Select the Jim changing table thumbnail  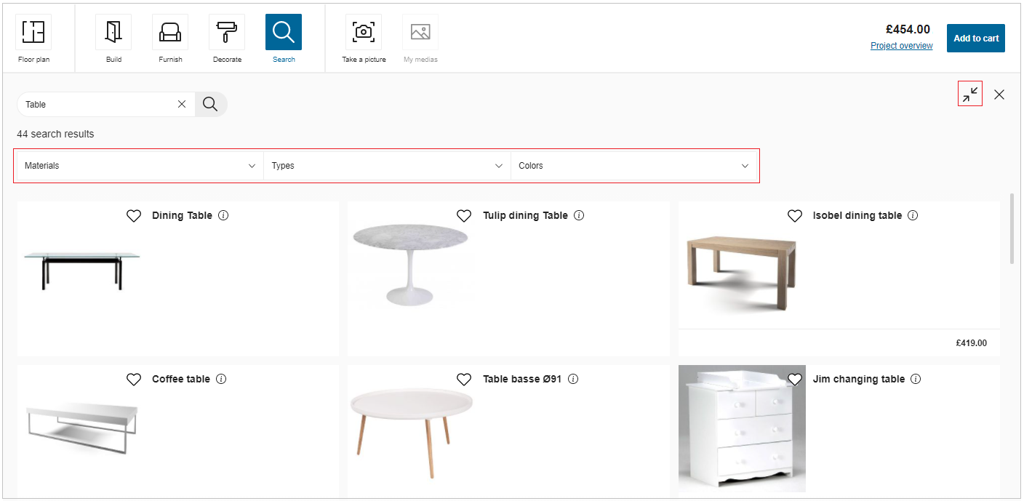742,429
